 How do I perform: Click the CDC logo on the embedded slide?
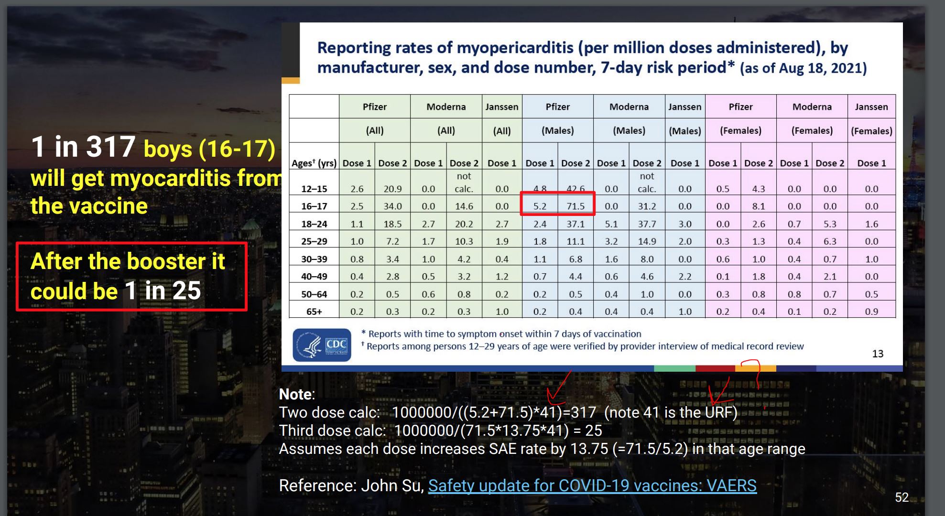(322, 345)
